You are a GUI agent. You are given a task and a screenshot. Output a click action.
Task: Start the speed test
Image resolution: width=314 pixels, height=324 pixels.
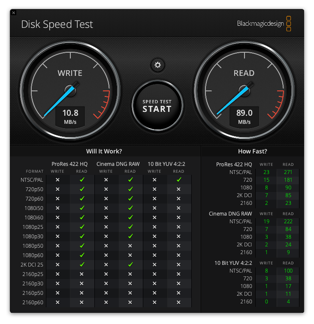(x=157, y=105)
